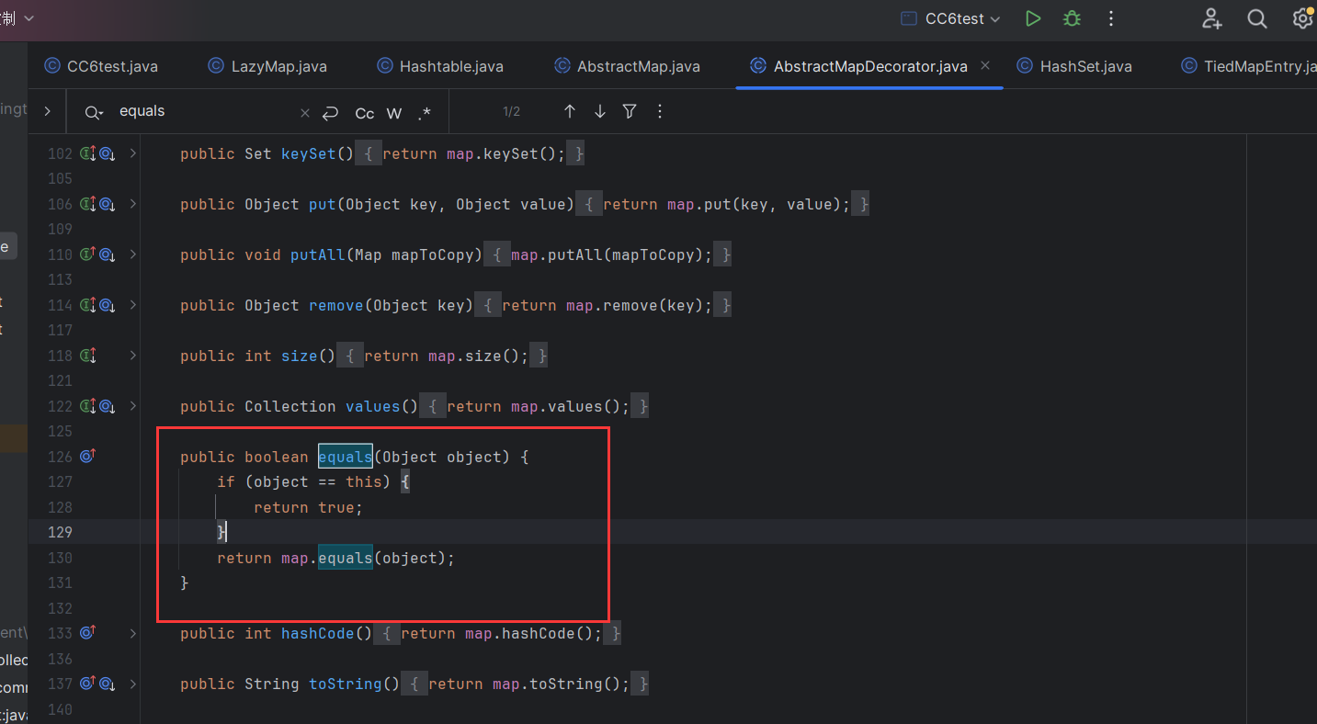Open find bar more options menu
This screenshot has width=1317, height=724.
[660, 111]
